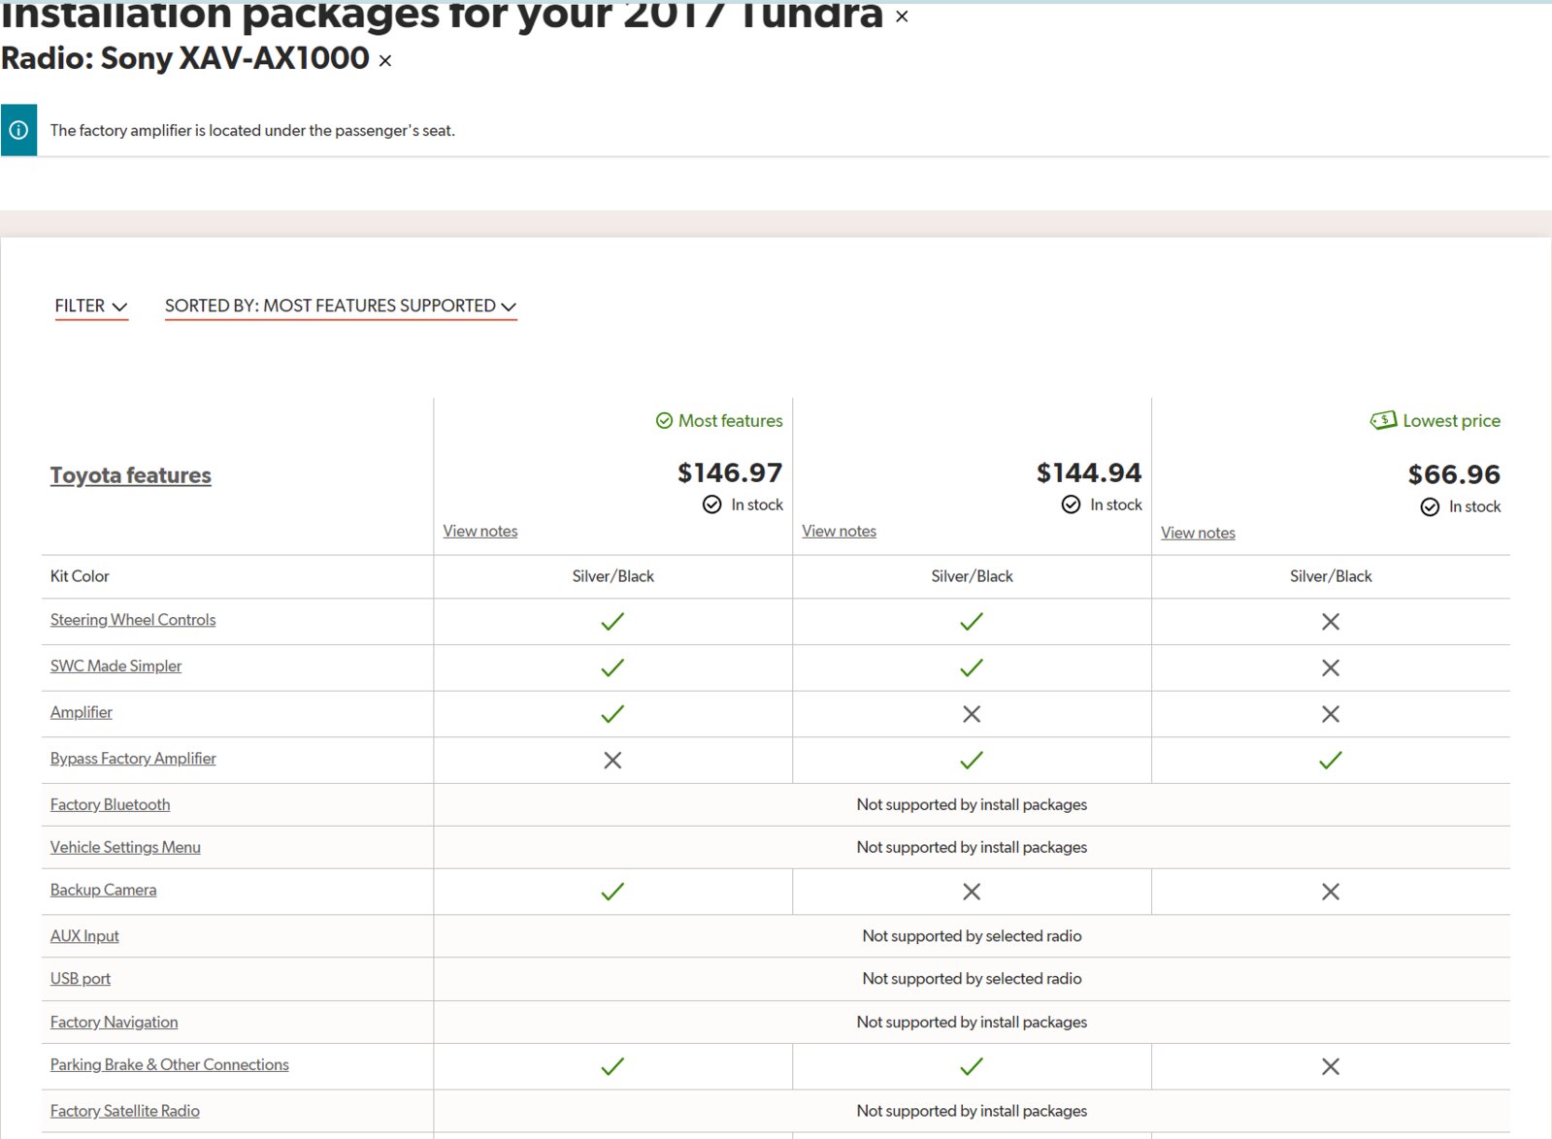Select the $66.96 package price
The width and height of the screenshot is (1552, 1139).
[1454, 474]
